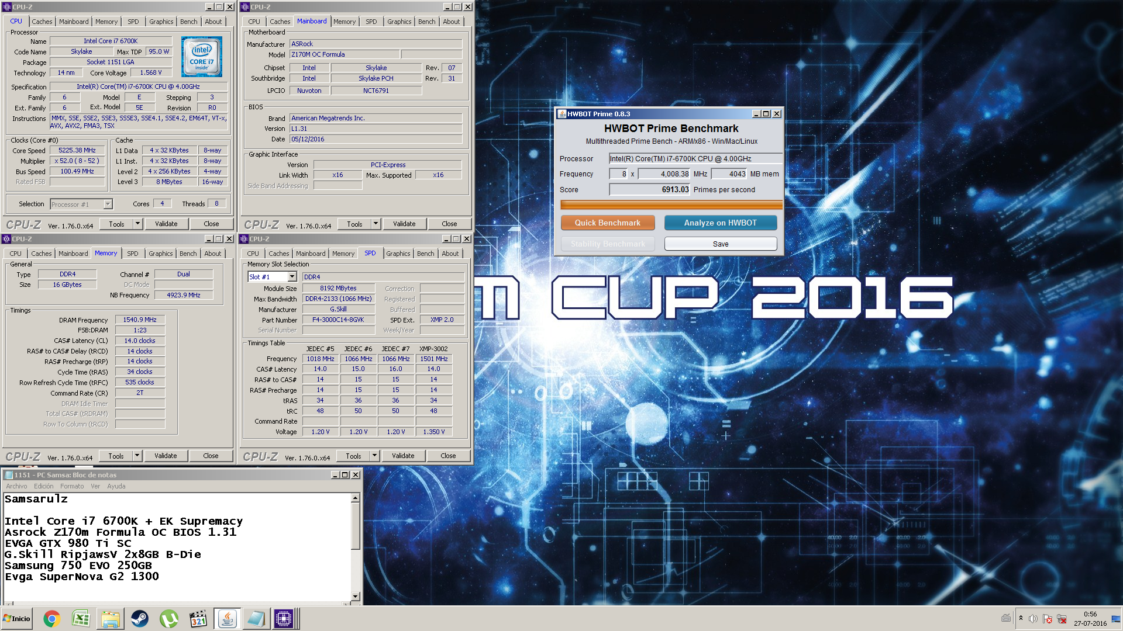
Task: Click the HWBOT Score field 6913.03
Action: [x=650, y=189]
